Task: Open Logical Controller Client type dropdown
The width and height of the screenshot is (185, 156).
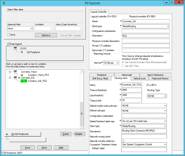Action: click(x=168, y=26)
